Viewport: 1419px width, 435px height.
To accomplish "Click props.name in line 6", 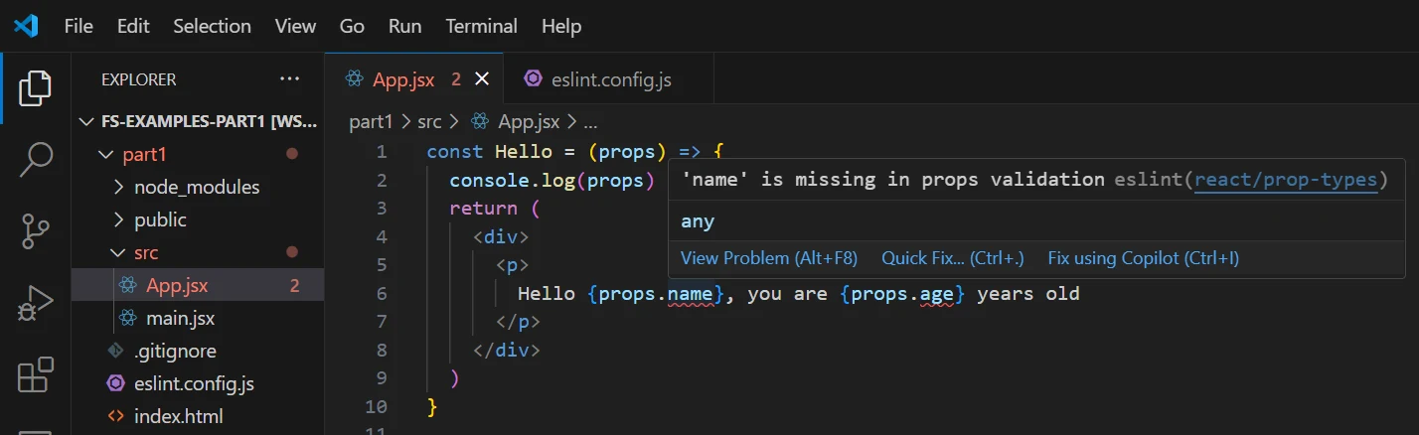I will (657, 294).
